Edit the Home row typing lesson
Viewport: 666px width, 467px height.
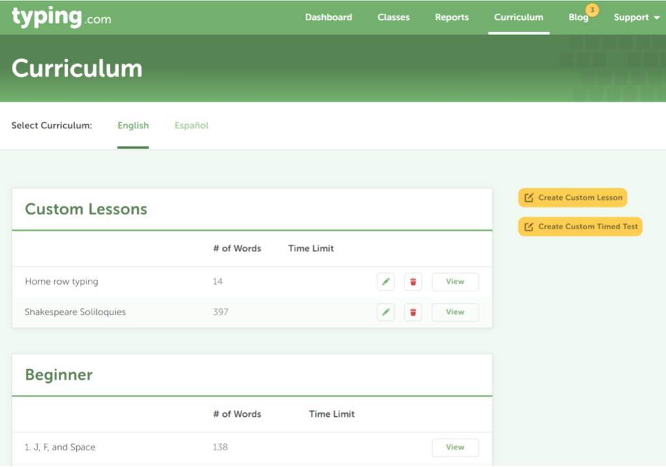(386, 282)
